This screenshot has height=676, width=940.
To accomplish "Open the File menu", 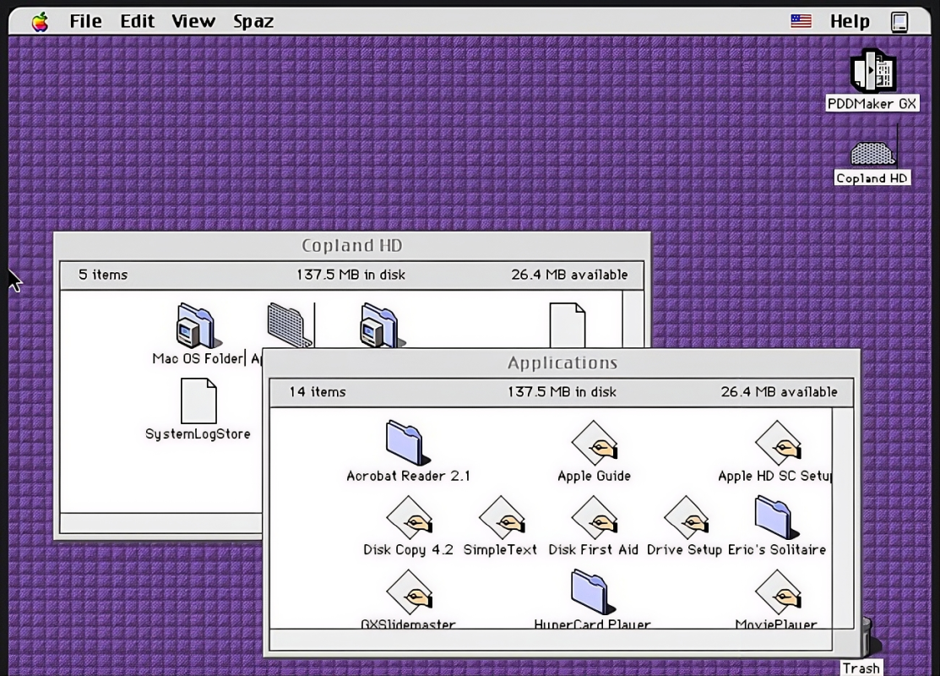I will coord(86,22).
